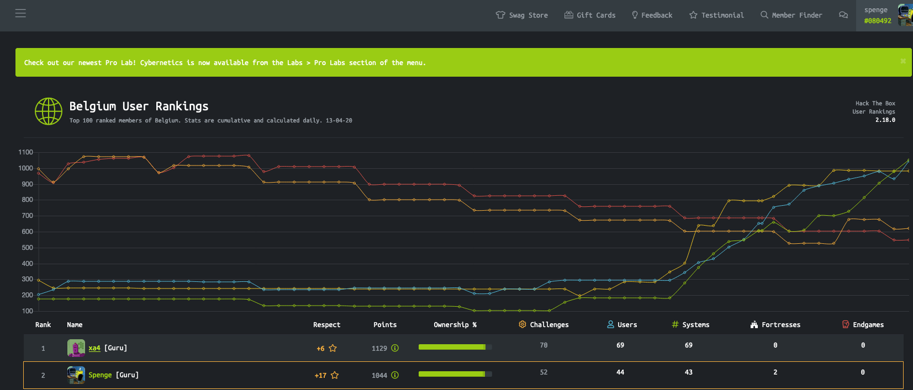This screenshot has height=390, width=913.
Task: Click xa4's ownership progress bar
Action: click(455, 347)
